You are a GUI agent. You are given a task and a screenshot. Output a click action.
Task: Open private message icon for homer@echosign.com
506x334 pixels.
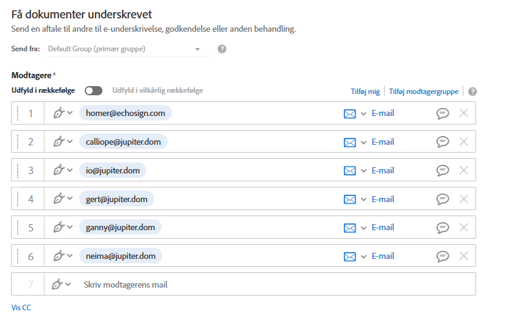coord(443,113)
